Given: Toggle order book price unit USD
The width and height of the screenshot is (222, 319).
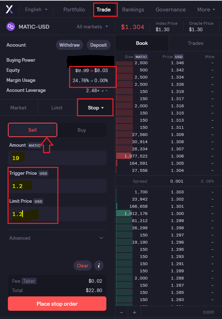Looking at the screenshot, I should pos(179,57).
